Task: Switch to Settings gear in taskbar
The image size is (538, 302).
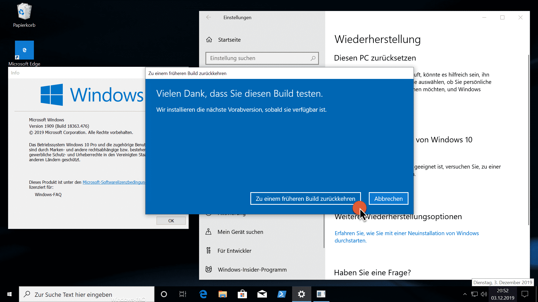Action: click(302, 294)
